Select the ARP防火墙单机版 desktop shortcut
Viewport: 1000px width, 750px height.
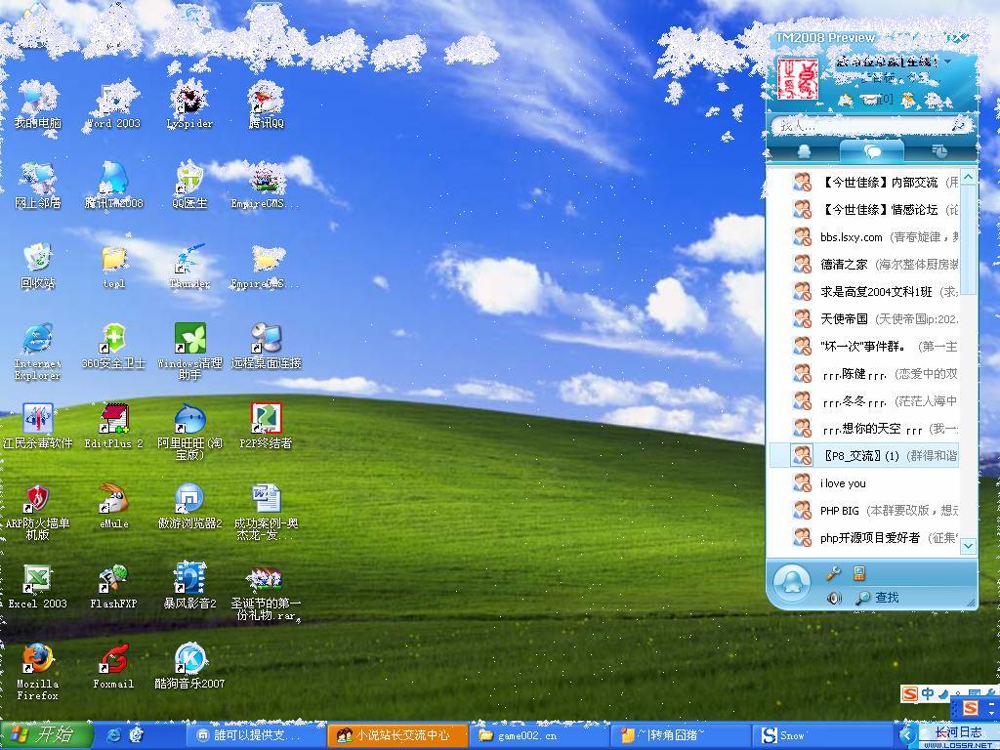tap(37, 512)
